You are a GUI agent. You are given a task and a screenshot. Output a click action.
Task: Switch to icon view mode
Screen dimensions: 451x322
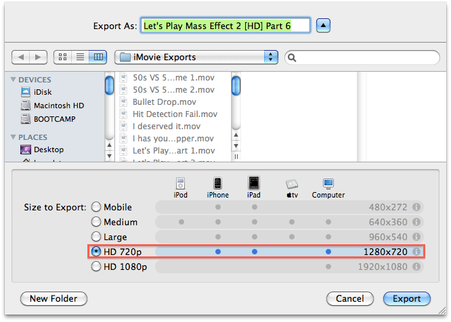coord(62,57)
